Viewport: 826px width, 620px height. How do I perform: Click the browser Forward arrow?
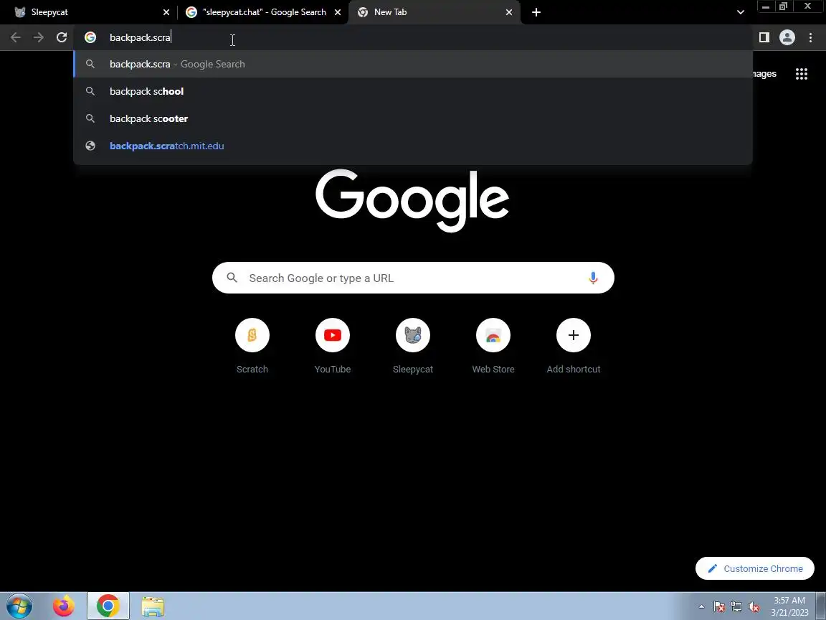(39, 37)
